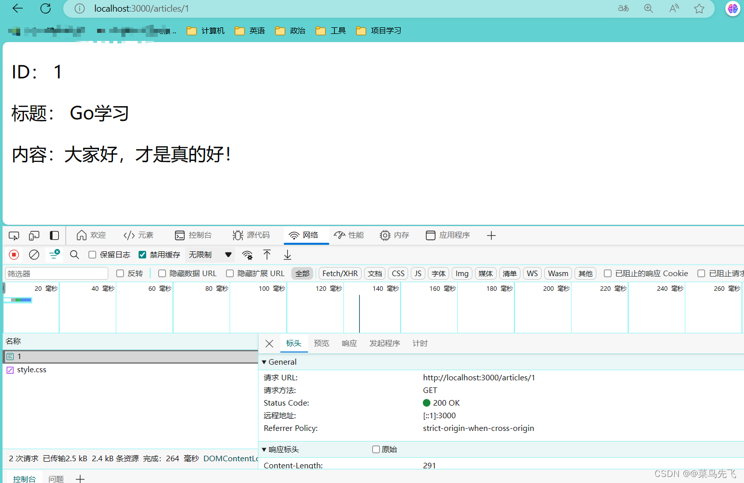Screen dimensions: 744x483
Task: Clear the network log
Action: click(34, 255)
